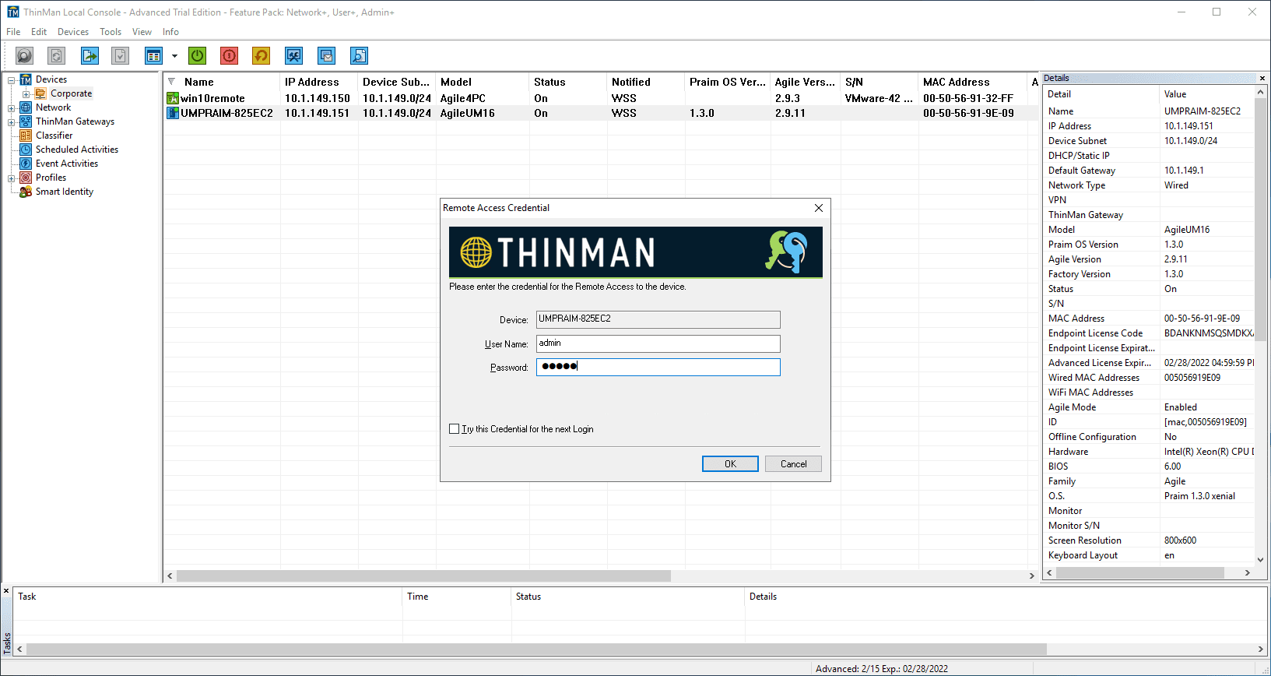The image size is (1271, 676).
Task: Click the green power on icon
Action: tap(198, 56)
